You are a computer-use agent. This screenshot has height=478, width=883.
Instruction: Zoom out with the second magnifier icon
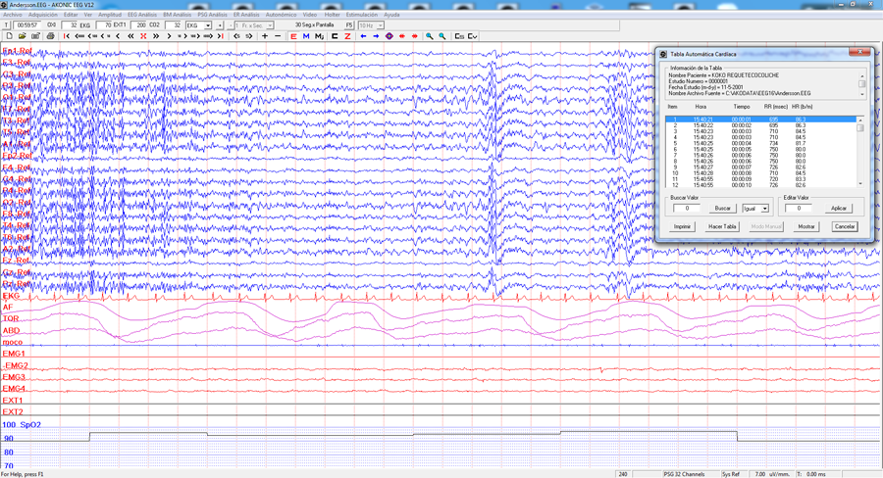click(442, 36)
